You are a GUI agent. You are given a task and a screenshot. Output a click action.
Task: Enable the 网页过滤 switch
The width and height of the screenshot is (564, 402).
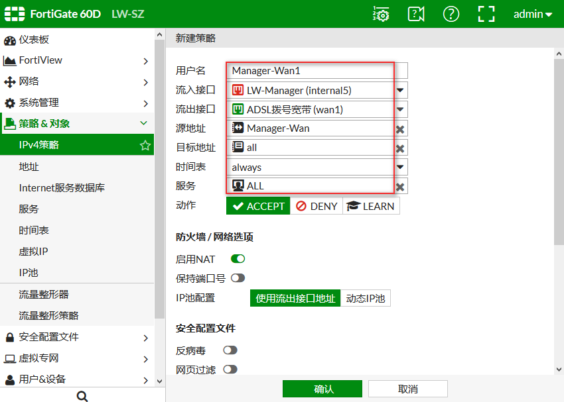[230, 370]
